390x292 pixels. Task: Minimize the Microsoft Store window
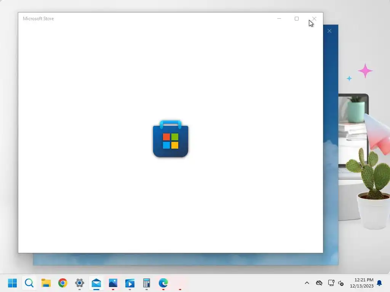coord(279,19)
